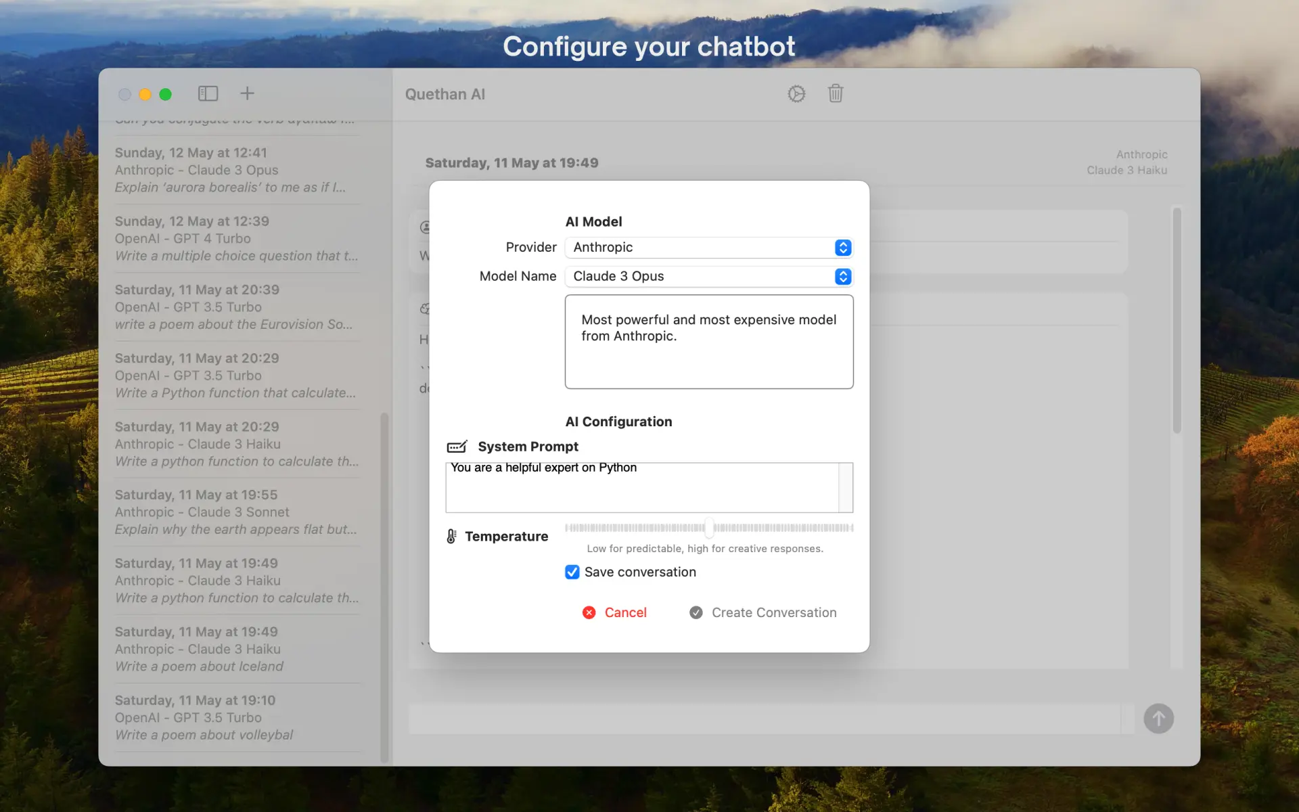Uncheck the Save conversation checkbox
Image resolution: width=1299 pixels, height=812 pixels.
(x=572, y=572)
